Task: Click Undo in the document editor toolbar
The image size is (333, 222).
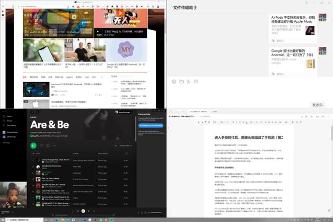Action: [199, 122]
